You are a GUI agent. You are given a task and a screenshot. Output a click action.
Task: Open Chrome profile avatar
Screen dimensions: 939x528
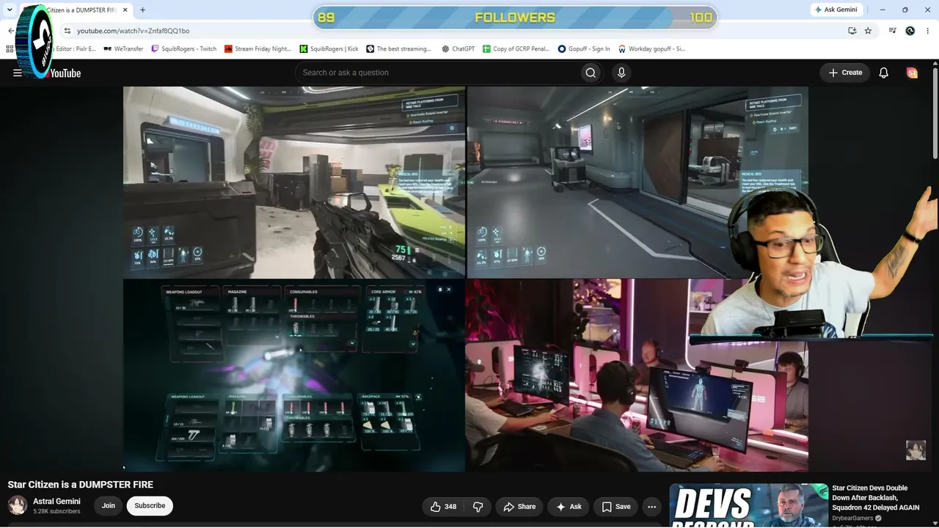pos(910,31)
